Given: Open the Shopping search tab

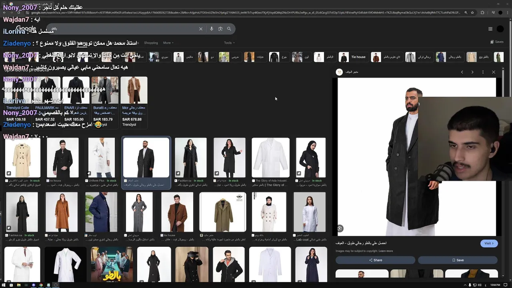Looking at the screenshot, I should click(151, 43).
